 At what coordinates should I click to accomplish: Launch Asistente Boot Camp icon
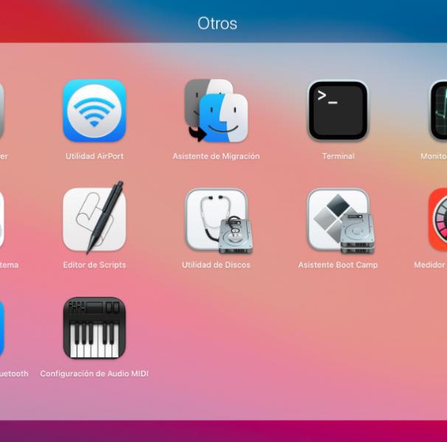[341, 221]
